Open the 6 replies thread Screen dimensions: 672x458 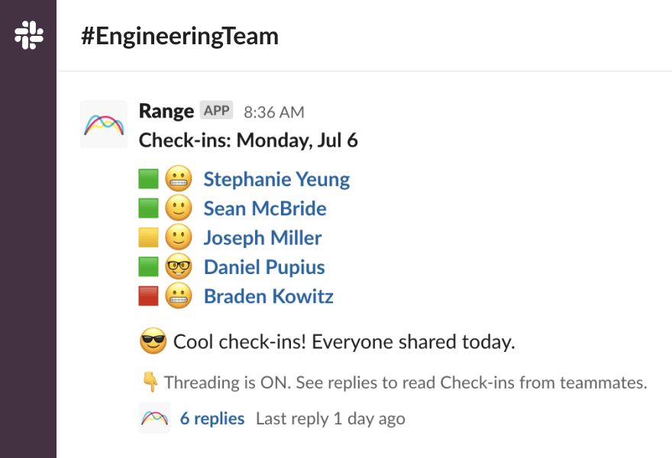[212, 418]
